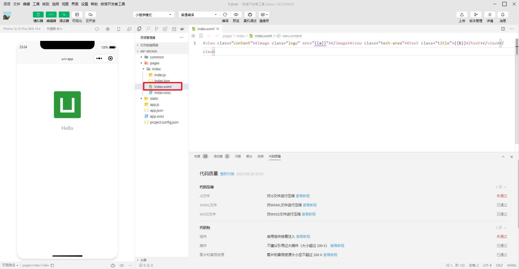
Task: Open the messages (消息) bell
Action: [503, 15]
